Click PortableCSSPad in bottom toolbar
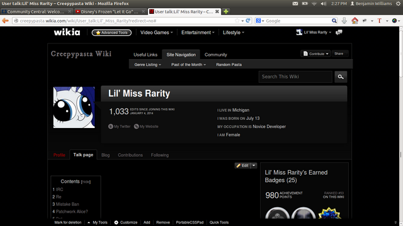 tap(190, 222)
